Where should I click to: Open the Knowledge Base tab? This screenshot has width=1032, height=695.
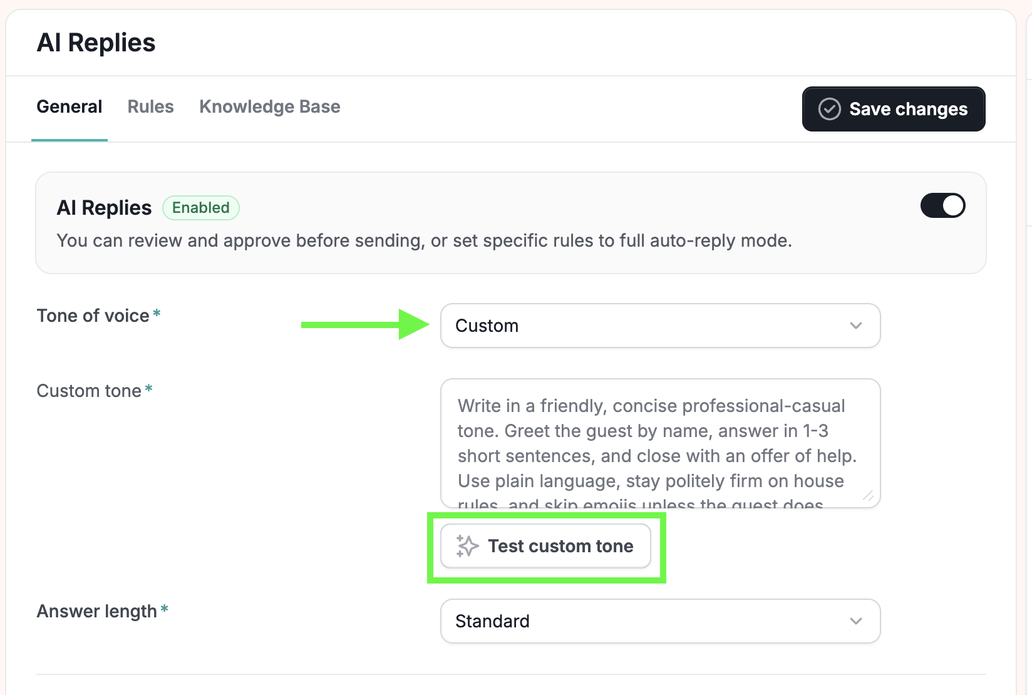pos(270,106)
